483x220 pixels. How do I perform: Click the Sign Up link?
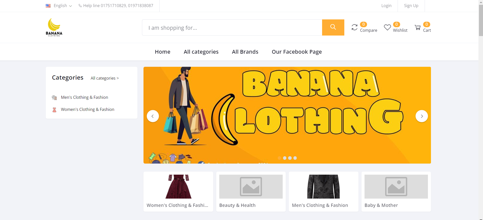point(411,6)
